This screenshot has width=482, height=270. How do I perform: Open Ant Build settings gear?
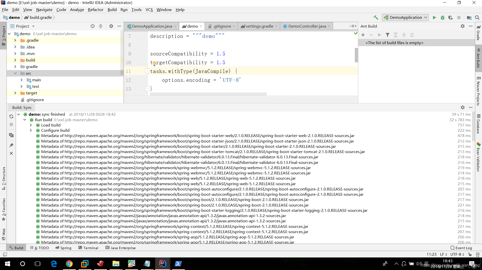[x=463, y=26]
